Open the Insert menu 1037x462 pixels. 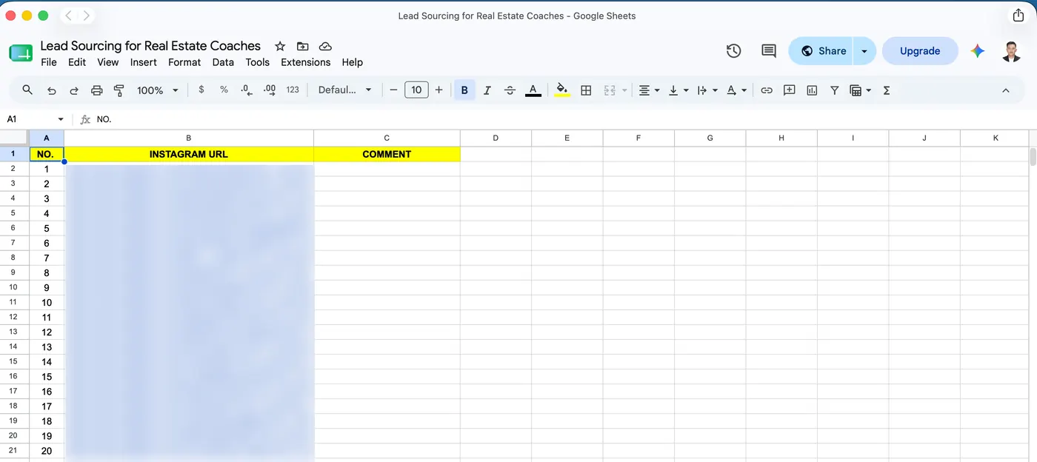[x=144, y=62]
